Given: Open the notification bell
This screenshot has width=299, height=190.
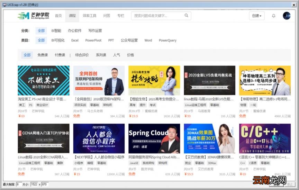Looking at the screenshot, I should tap(273, 16).
